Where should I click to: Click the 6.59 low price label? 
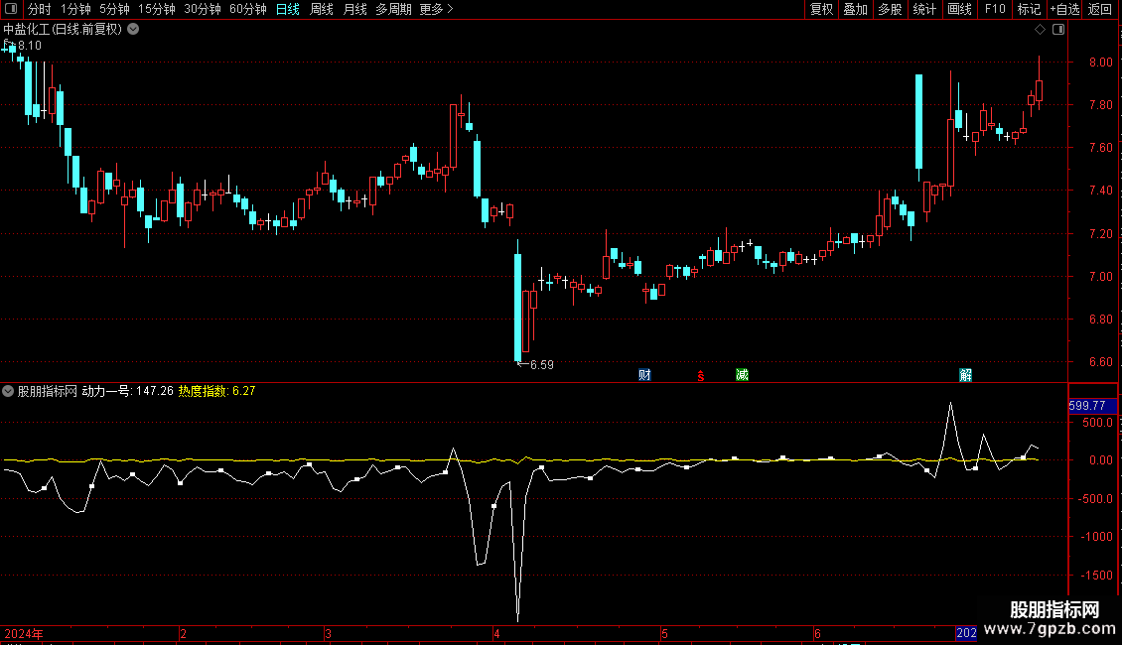pos(542,365)
